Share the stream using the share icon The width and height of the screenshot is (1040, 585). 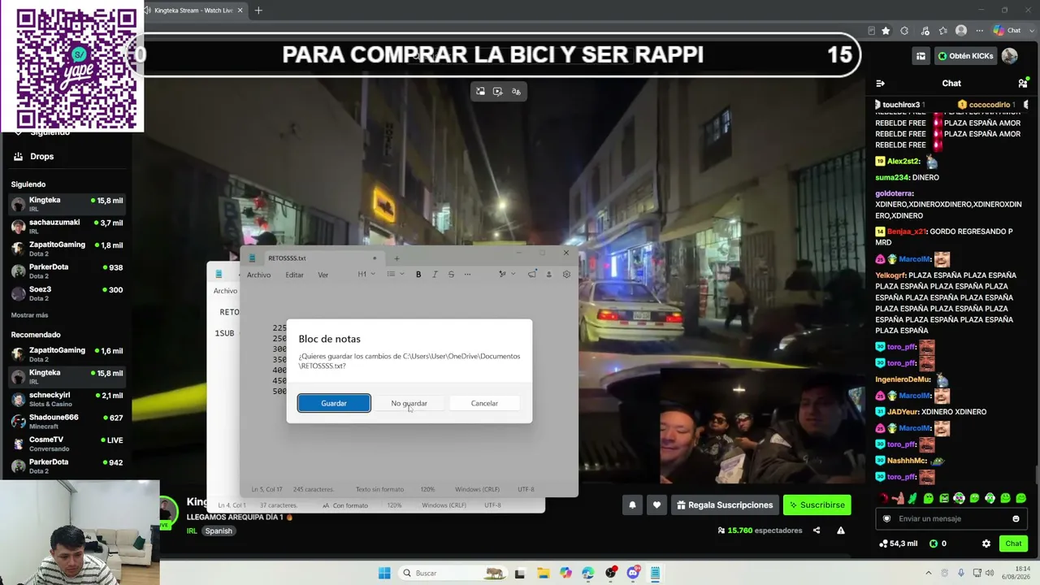(x=817, y=531)
